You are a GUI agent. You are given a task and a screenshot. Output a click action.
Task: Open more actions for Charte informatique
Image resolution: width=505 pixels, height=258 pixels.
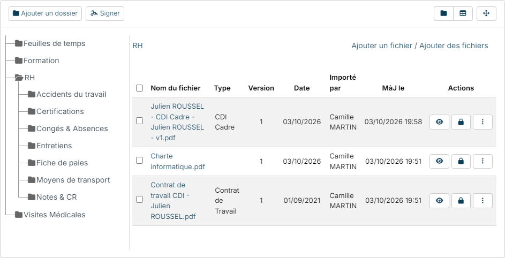point(483,161)
